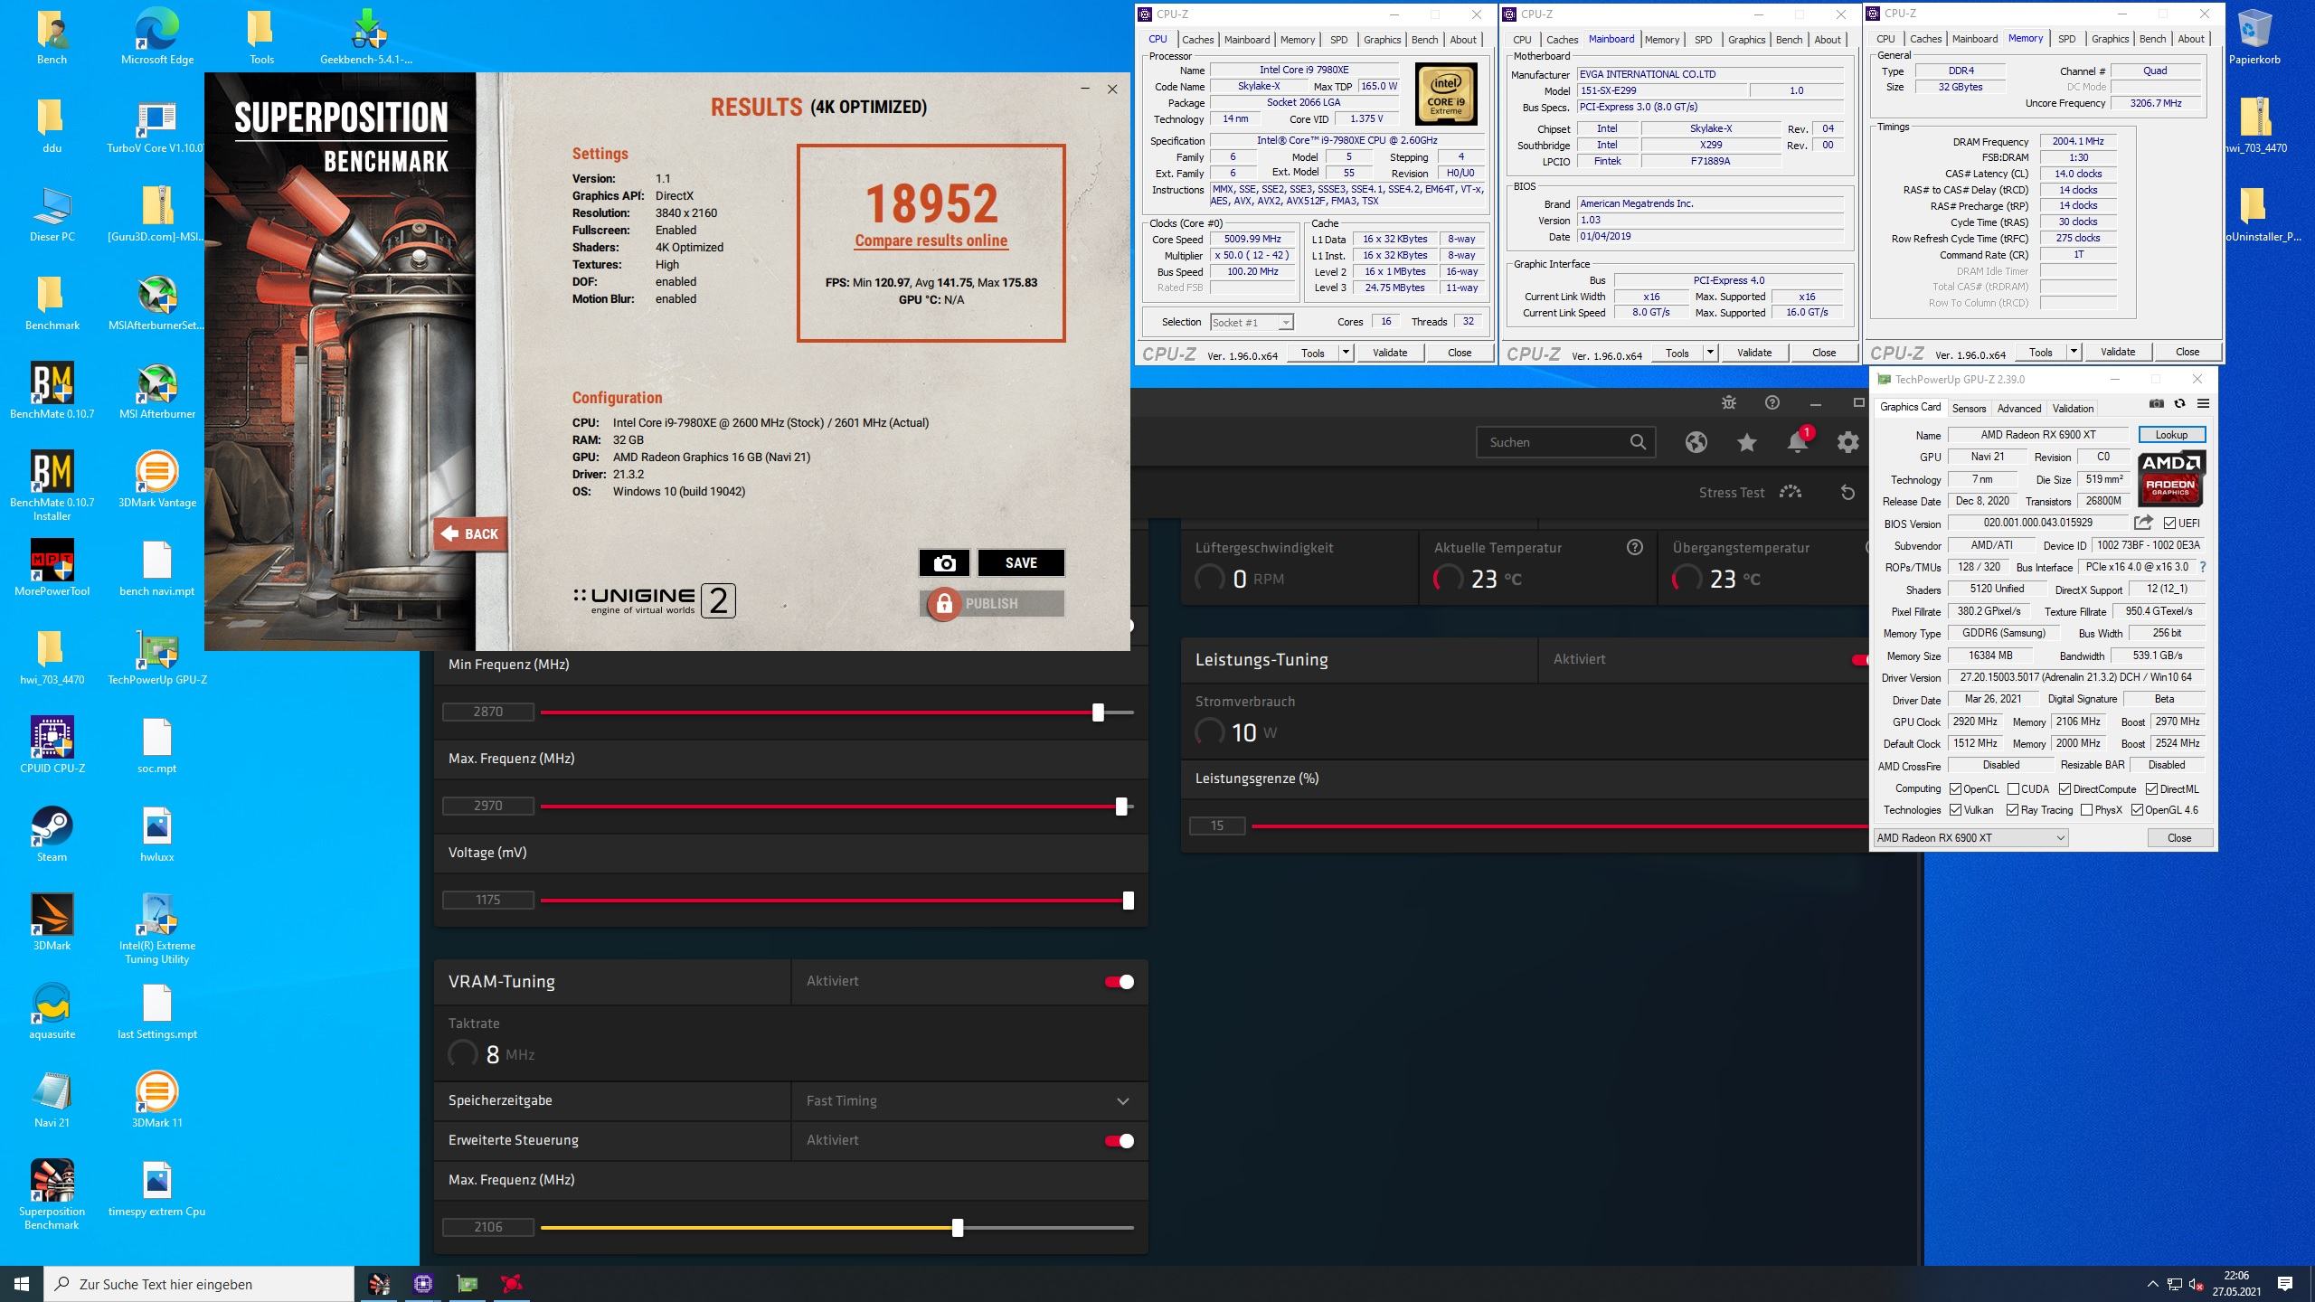
Task: Click Bus Interface question mark in GPU-Z
Action: click(x=2202, y=567)
